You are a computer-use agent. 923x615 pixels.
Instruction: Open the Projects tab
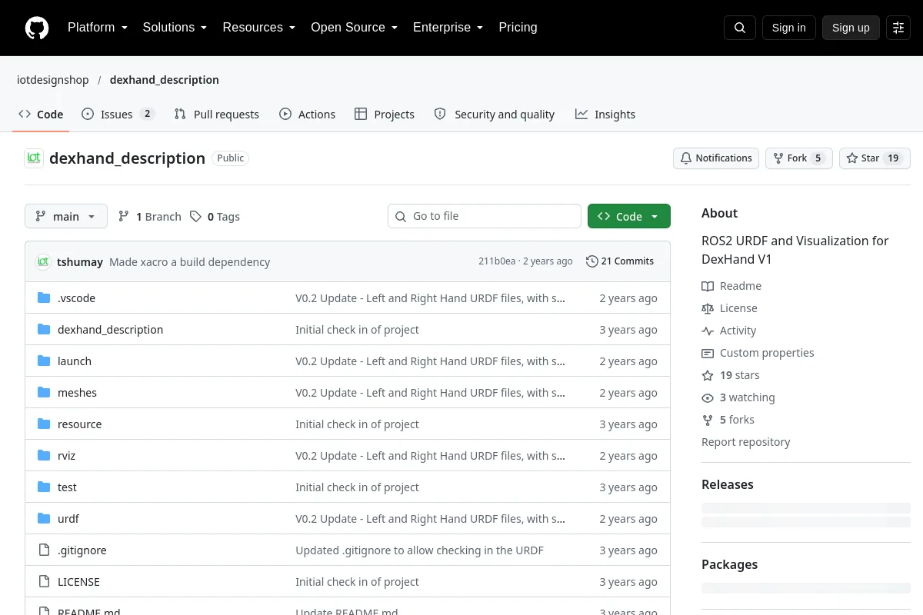coord(385,115)
